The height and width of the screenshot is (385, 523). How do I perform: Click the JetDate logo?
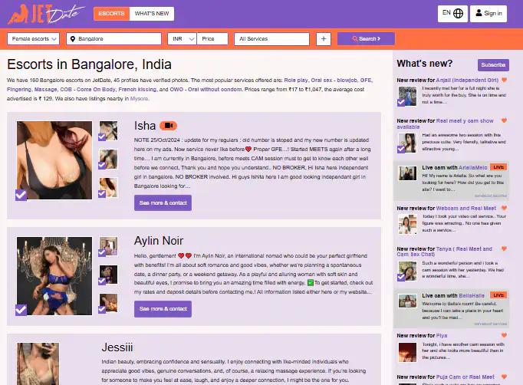tap(46, 14)
